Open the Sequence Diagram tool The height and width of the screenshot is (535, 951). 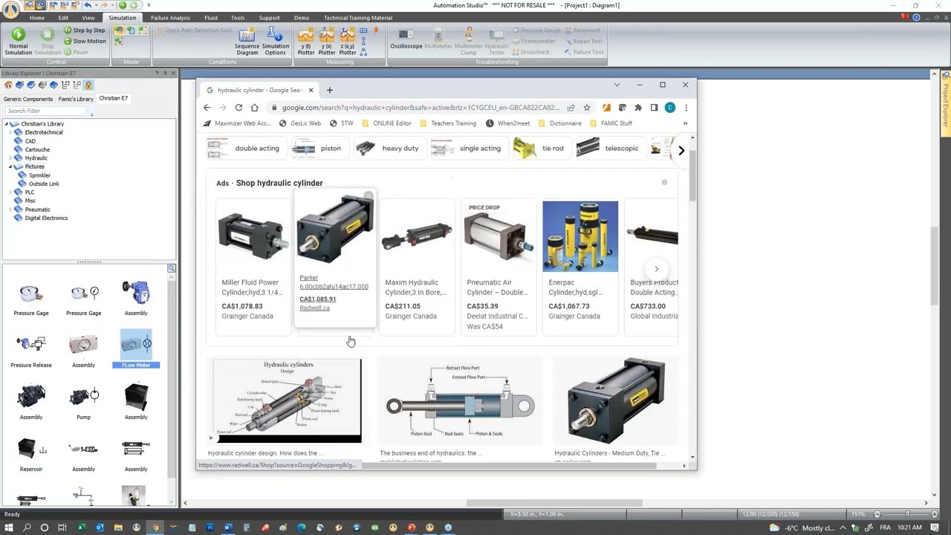coord(247,42)
